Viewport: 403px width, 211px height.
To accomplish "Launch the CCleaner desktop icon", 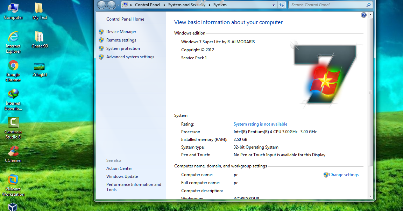I will tap(13, 154).
